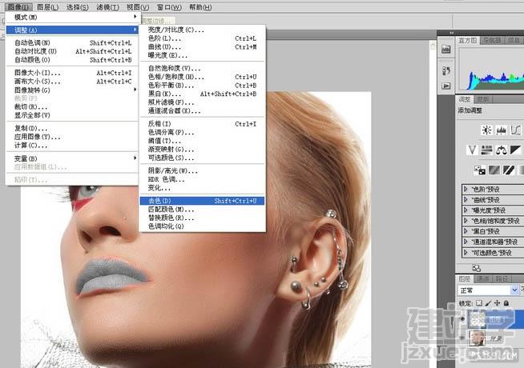Toggle lock transparent pixels in Layers panel
The width and height of the screenshot is (524, 368).
(x=479, y=303)
